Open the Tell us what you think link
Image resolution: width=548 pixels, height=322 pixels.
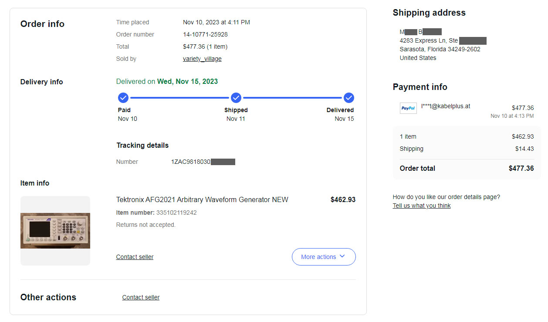[422, 206]
